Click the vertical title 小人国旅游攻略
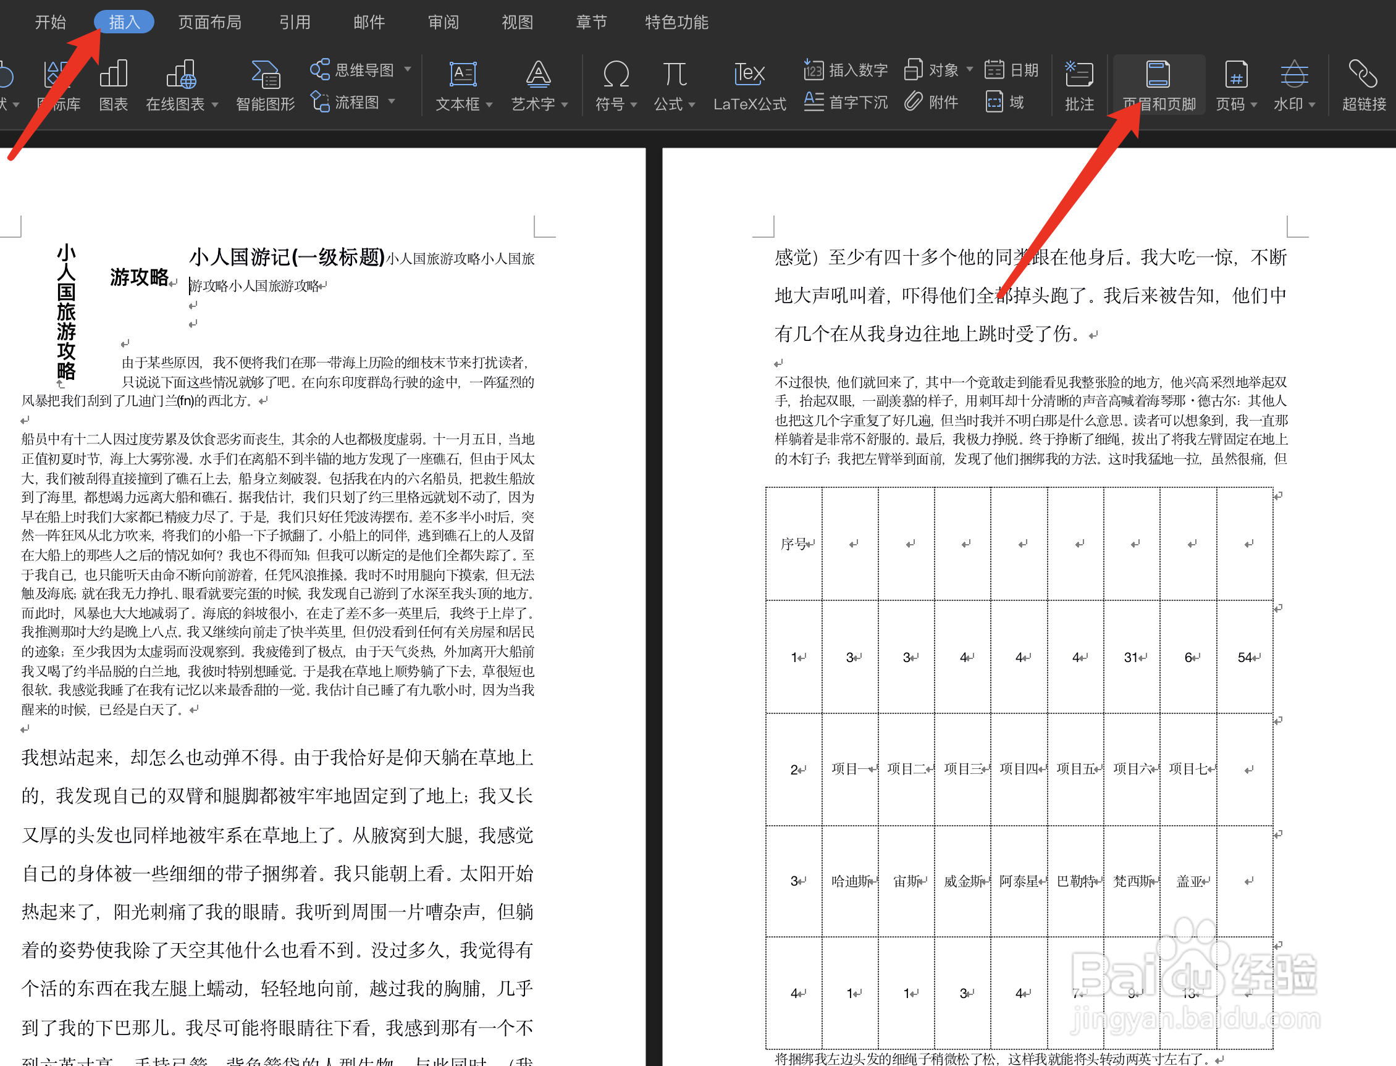Image resolution: width=1396 pixels, height=1066 pixels. 66,311
